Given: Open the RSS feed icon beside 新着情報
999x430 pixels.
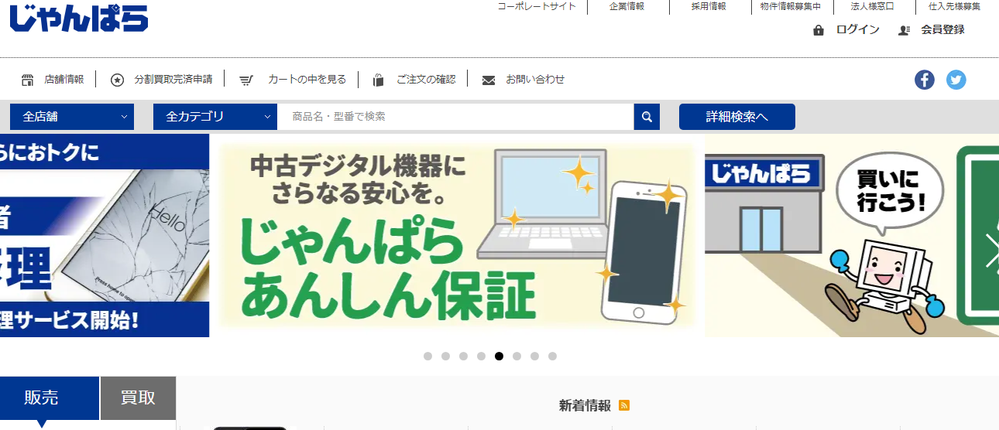Looking at the screenshot, I should (x=624, y=405).
